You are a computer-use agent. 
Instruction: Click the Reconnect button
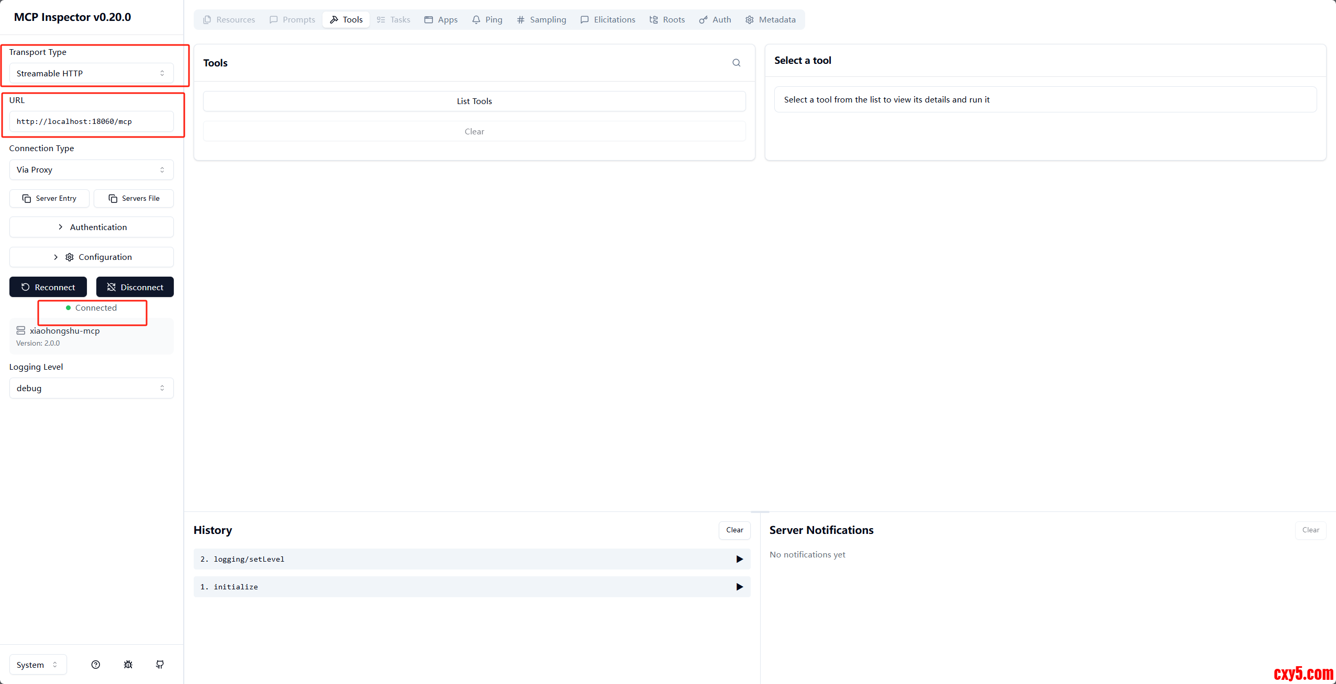click(x=48, y=287)
